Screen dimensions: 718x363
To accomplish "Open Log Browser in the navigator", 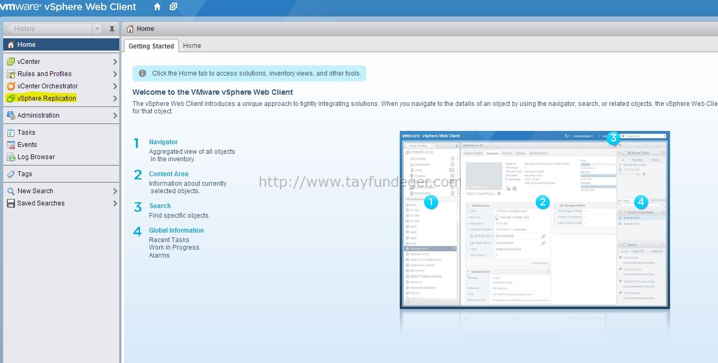I will [x=61, y=157].
